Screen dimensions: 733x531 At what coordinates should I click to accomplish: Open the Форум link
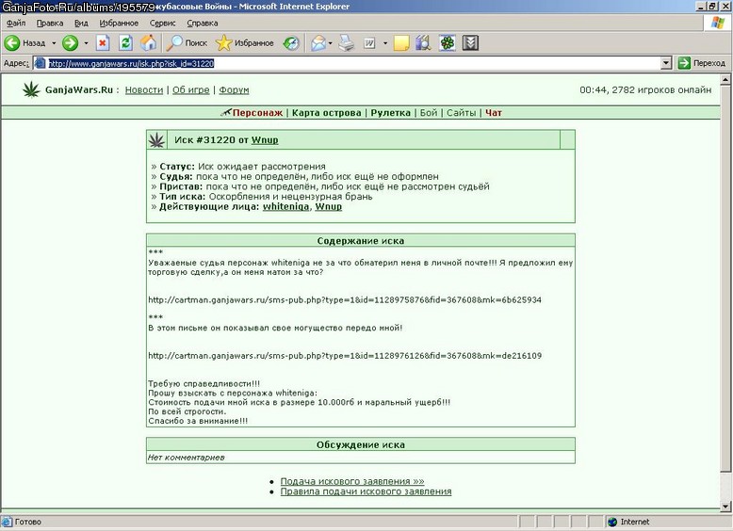tap(234, 89)
